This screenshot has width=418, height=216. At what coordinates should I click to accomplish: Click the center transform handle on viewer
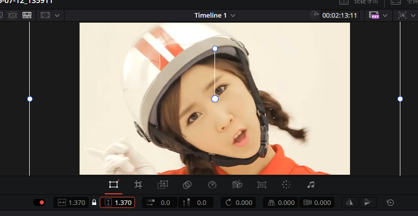pyautogui.click(x=215, y=99)
